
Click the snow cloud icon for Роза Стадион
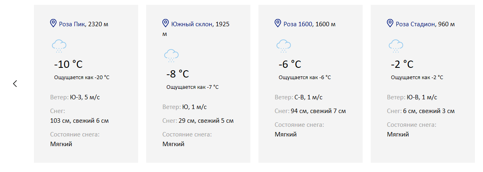point(396,46)
